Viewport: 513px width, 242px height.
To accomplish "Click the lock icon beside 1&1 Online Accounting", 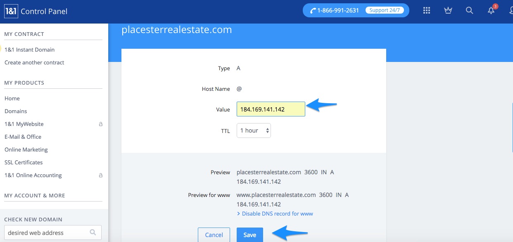I will 100,175.
